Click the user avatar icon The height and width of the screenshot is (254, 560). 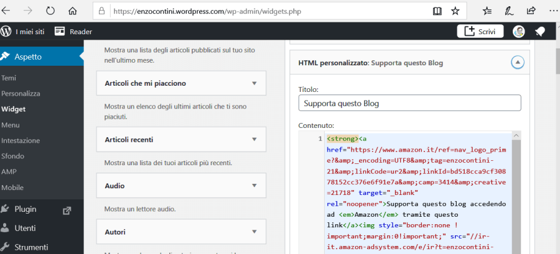[519, 32]
